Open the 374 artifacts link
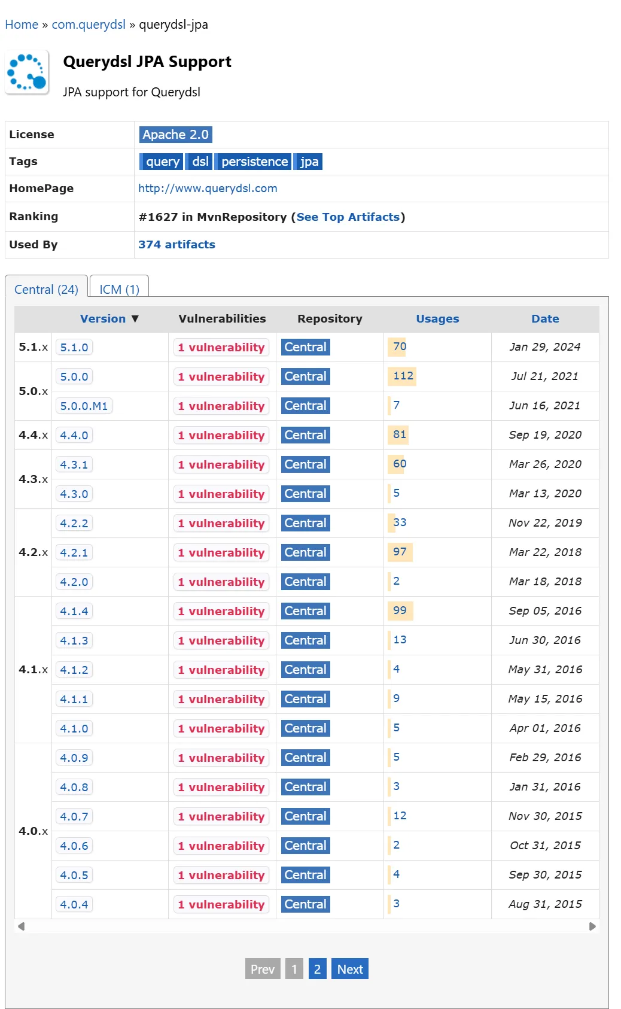This screenshot has width=621, height=1009. (x=176, y=245)
